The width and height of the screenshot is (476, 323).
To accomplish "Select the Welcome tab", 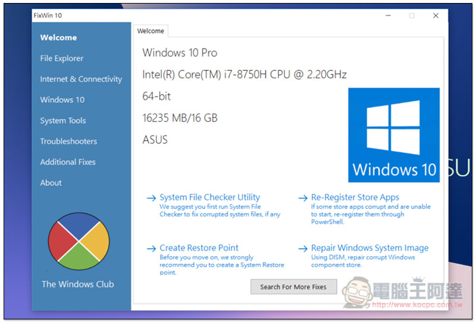I will tap(151, 31).
